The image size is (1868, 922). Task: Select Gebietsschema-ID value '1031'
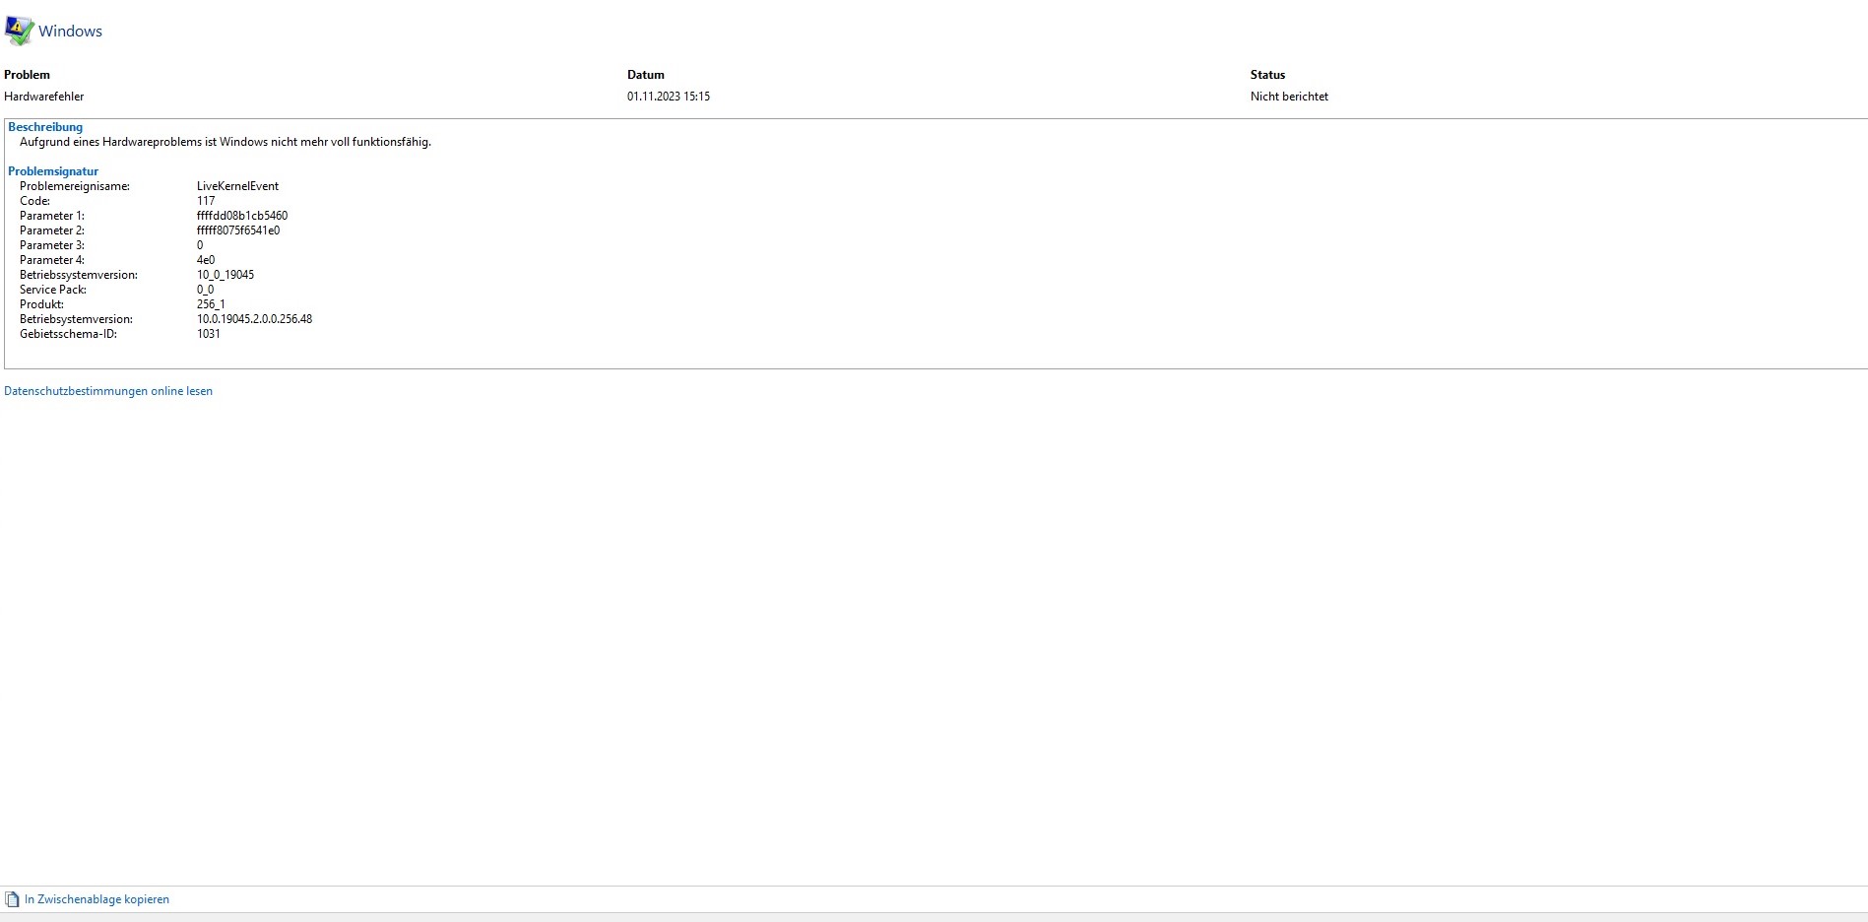click(x=209, y=334)
